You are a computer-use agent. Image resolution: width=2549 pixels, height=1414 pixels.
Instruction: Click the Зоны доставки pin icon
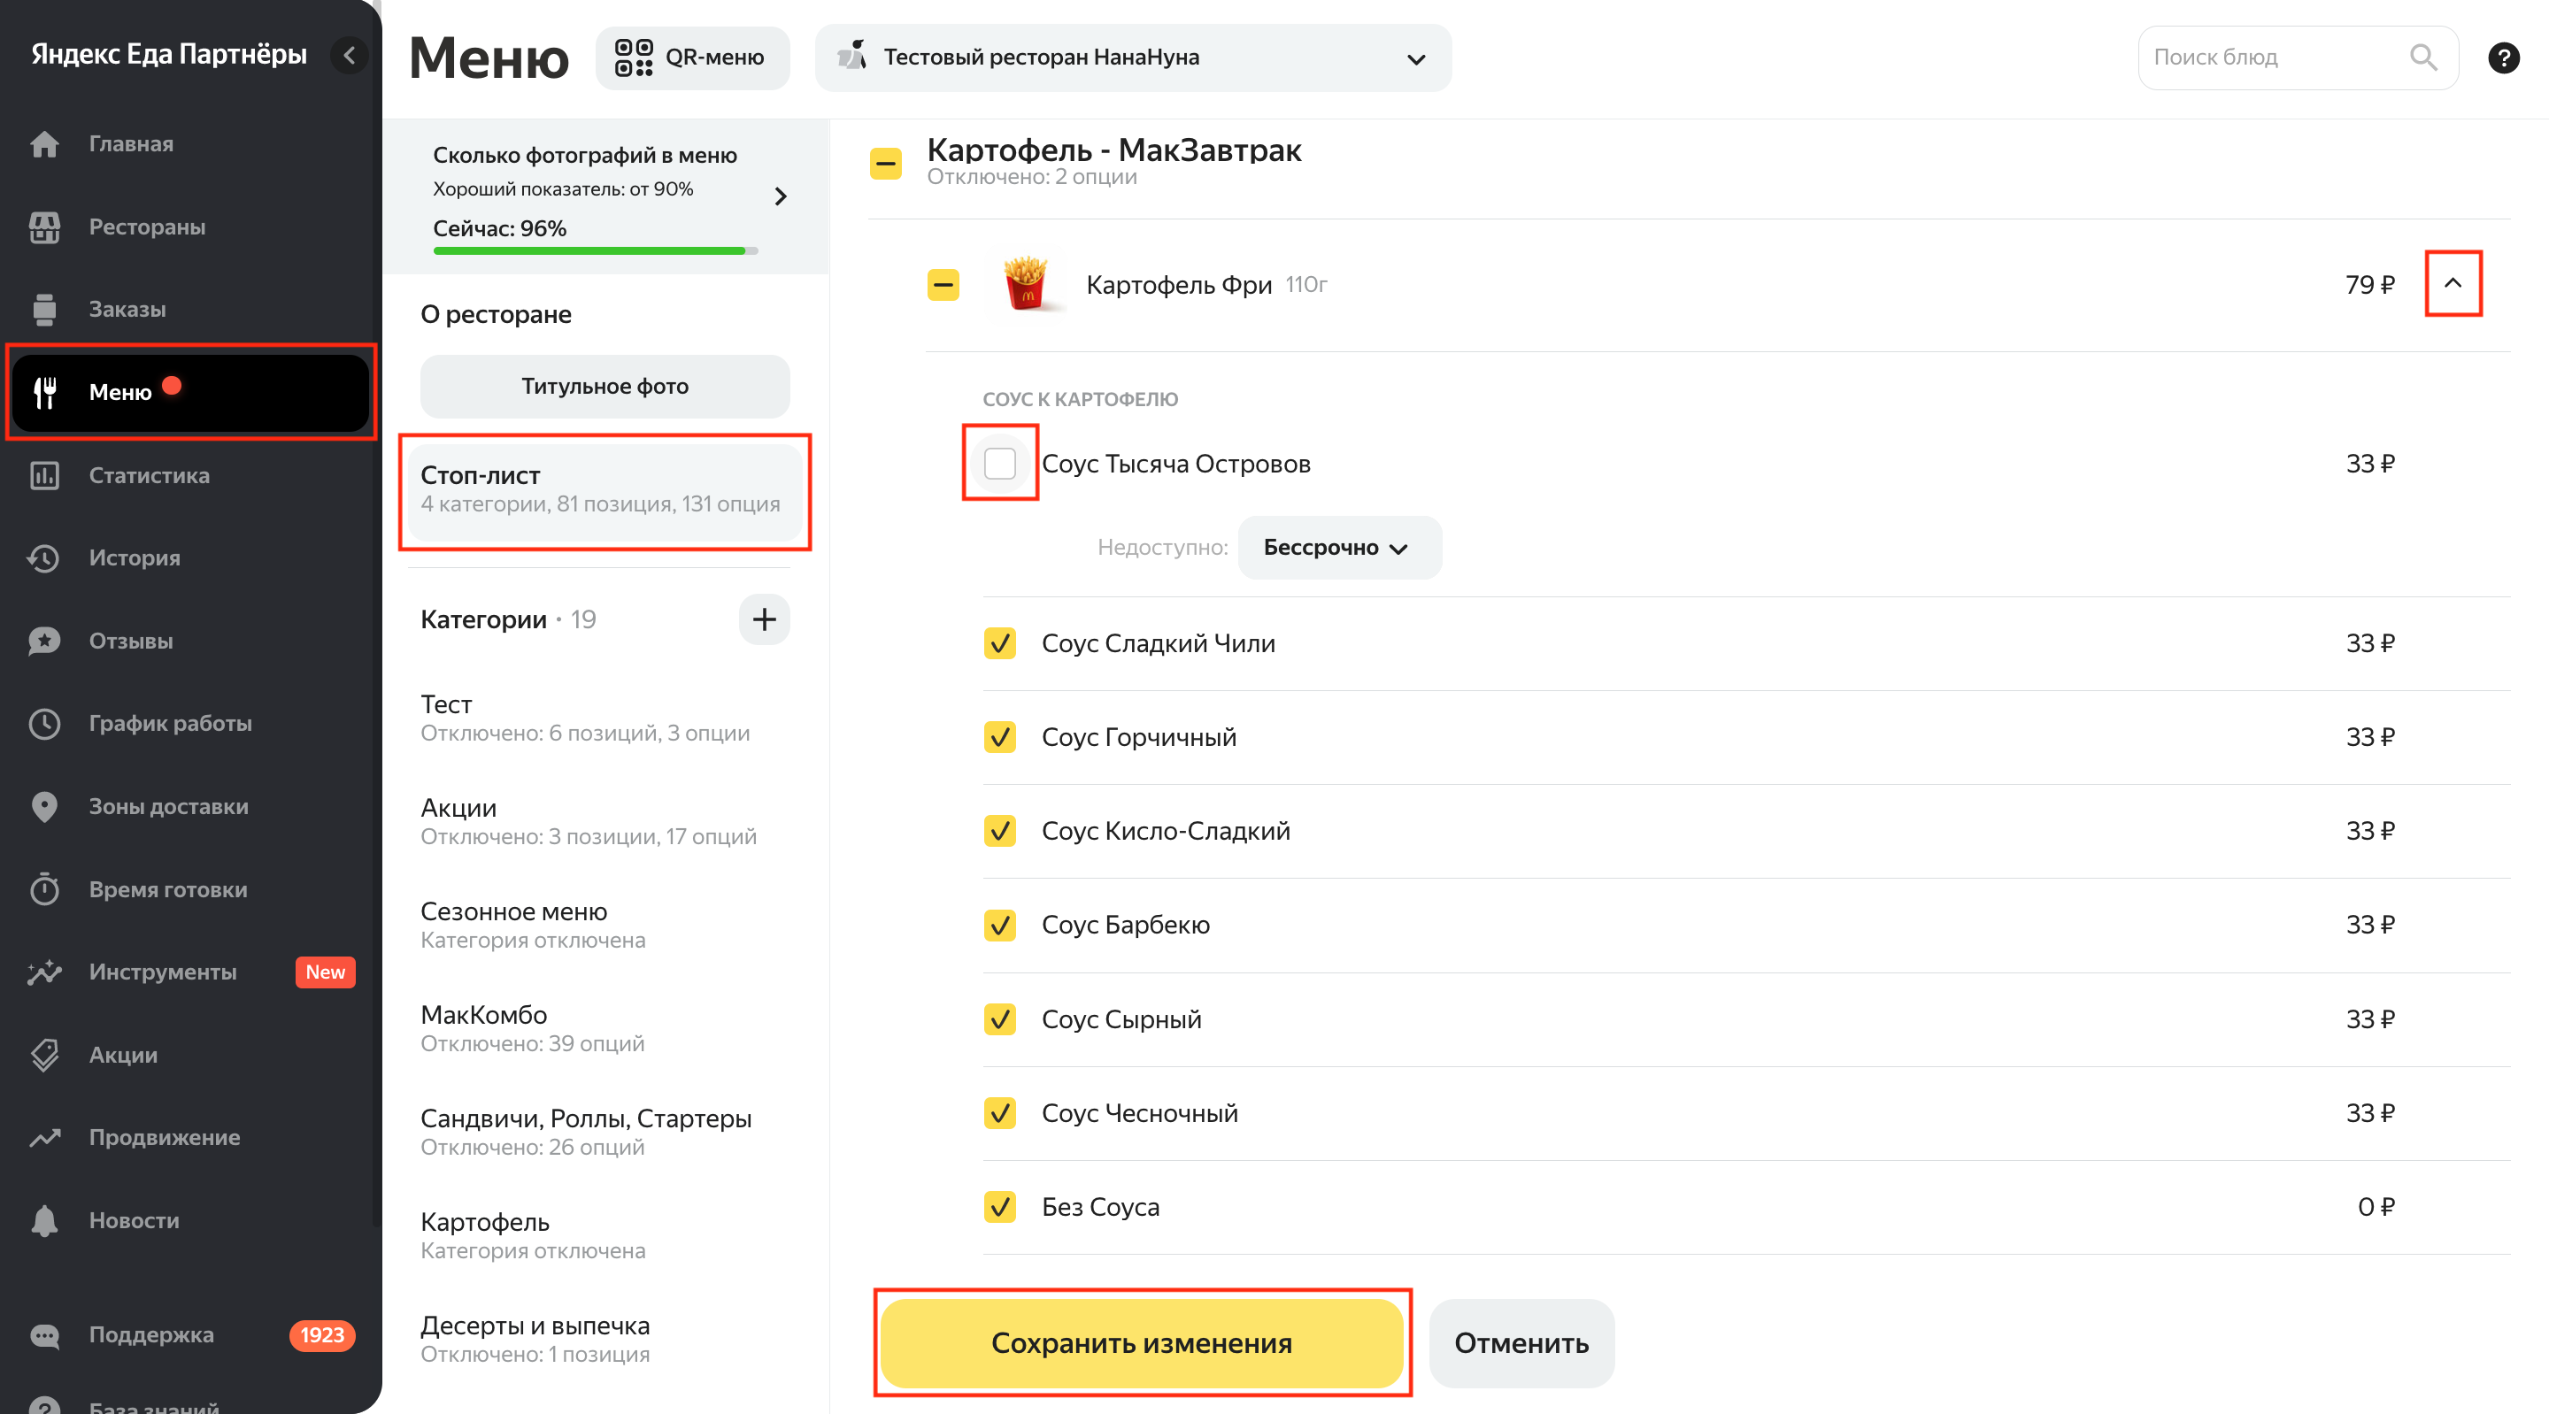tap(44, 808)
